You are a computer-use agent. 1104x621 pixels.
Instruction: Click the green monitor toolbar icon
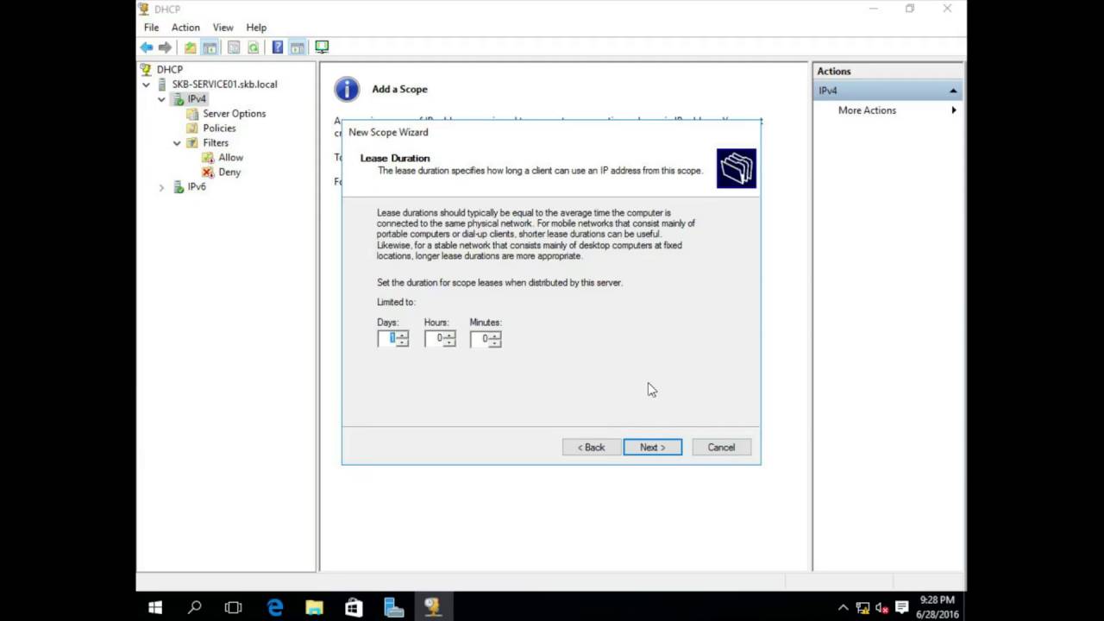[x=322, y=47]
